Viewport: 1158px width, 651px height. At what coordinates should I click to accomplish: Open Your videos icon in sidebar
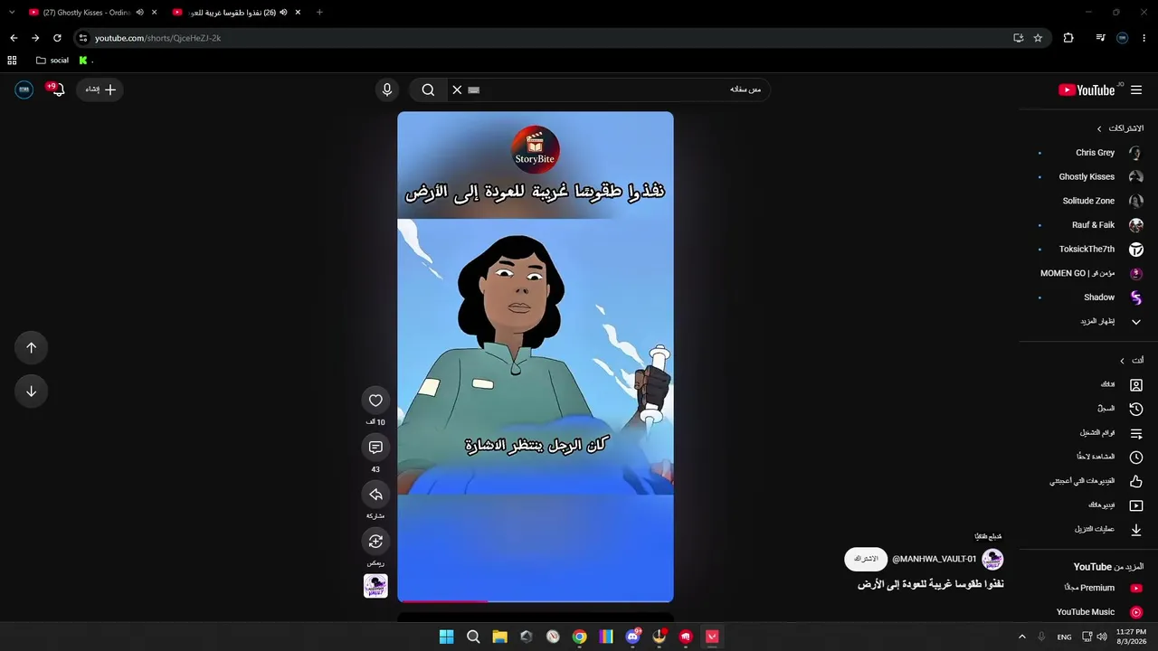(1136, 505)
